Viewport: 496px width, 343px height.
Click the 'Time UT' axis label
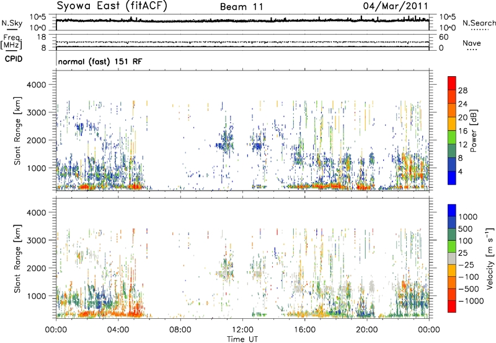click(x=242, y=339)
